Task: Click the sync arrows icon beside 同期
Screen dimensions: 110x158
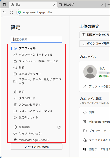Action: [x=85, y=112]
